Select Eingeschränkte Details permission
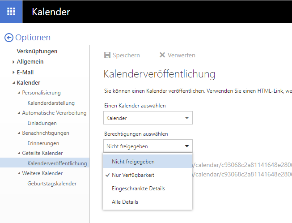Screen dimensions: 292x223 138,189
